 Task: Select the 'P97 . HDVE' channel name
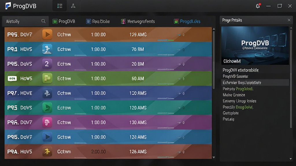(20, 93)
